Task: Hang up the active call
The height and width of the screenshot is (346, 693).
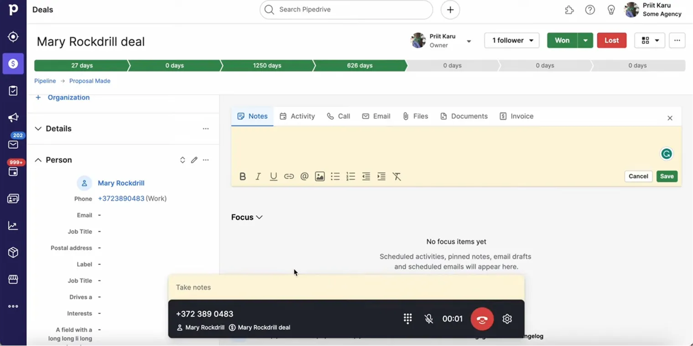Action: pos(482,319)
